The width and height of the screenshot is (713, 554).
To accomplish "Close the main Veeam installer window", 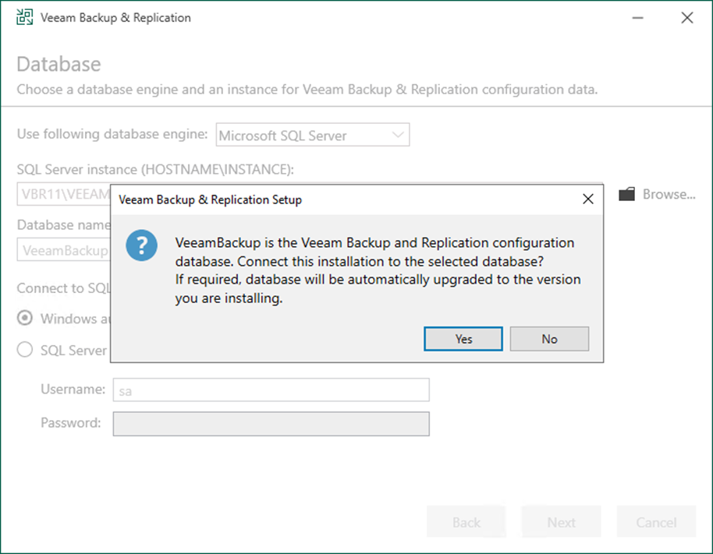I will point(687,18).
